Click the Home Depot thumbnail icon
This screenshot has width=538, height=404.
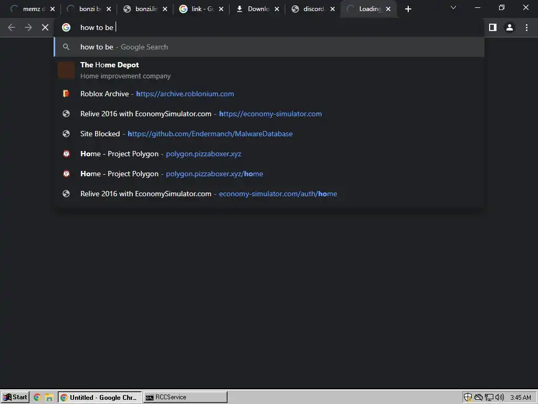coord(66,70)
